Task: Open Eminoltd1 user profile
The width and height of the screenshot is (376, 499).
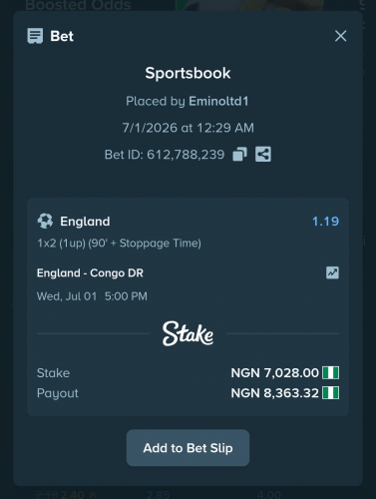Action: pos(218,101)
